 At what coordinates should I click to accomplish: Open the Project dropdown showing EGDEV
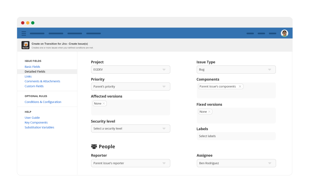(131, 70)
